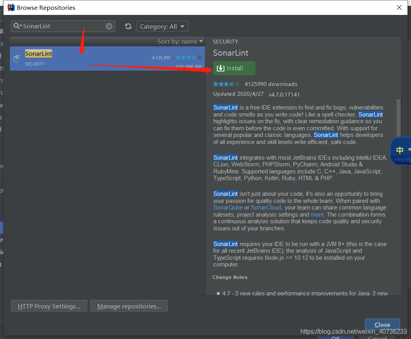Click the Chinese input method floating icon
The width and height of the screenshot is (411, 339).
click(400, 151)
